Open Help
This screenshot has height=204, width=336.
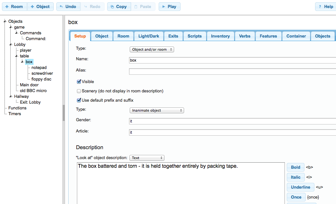(x=325, y=6)
